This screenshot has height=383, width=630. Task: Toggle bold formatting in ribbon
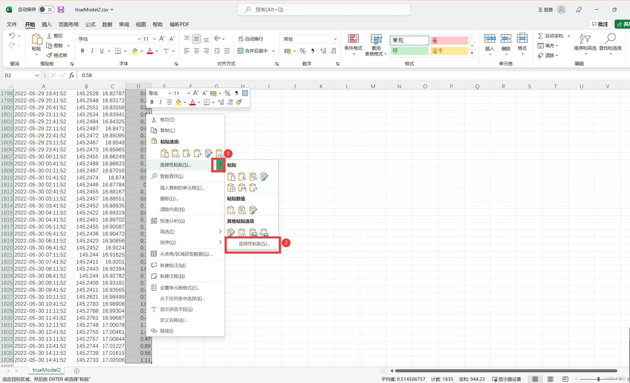83,51
